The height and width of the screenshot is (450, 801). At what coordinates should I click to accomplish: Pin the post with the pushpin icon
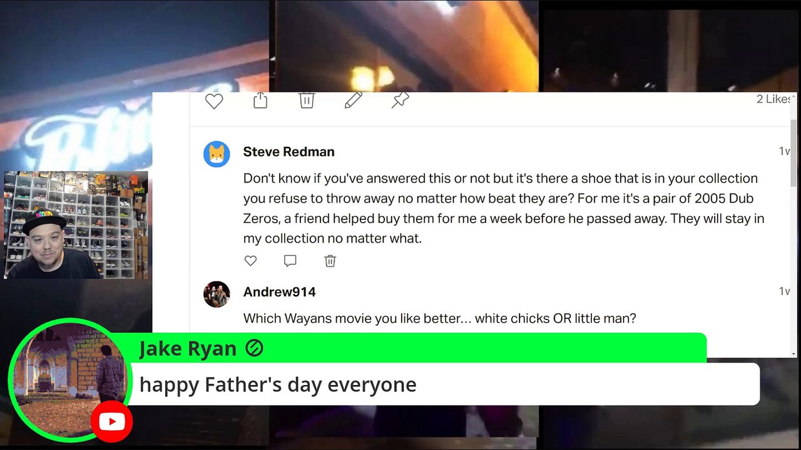pyautogui.click(x=400, y=100)
